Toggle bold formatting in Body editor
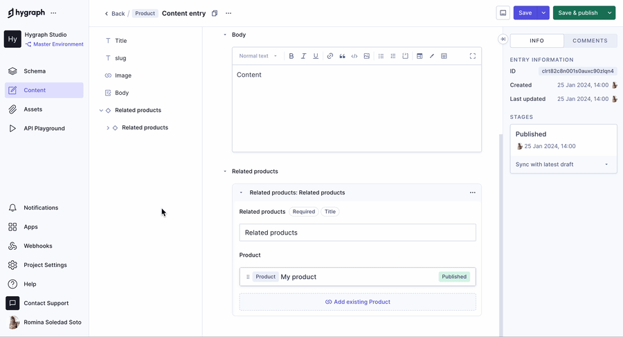This screenshot has width=623, height=337. [x=291, y=56]
